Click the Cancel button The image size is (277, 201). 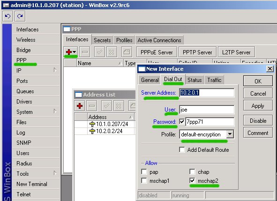[258, 93]
